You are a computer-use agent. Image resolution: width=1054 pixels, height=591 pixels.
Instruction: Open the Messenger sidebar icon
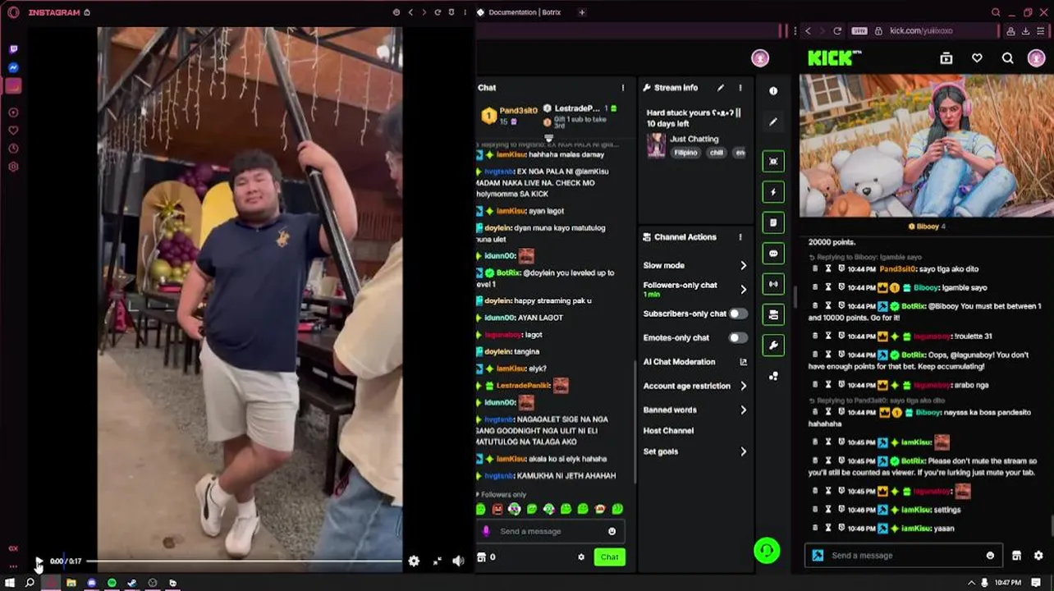click(13, 67)
